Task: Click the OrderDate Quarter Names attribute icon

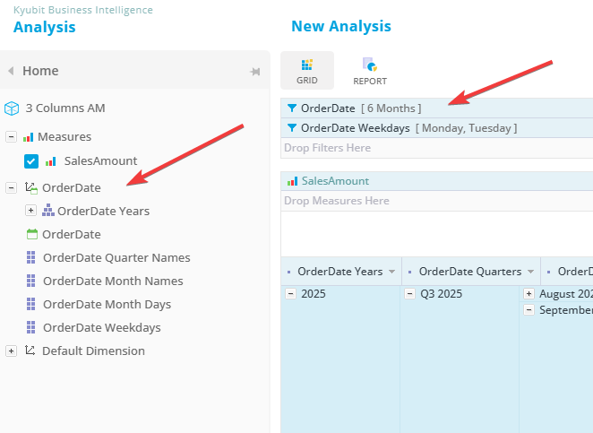Action: tap(32, 257)
